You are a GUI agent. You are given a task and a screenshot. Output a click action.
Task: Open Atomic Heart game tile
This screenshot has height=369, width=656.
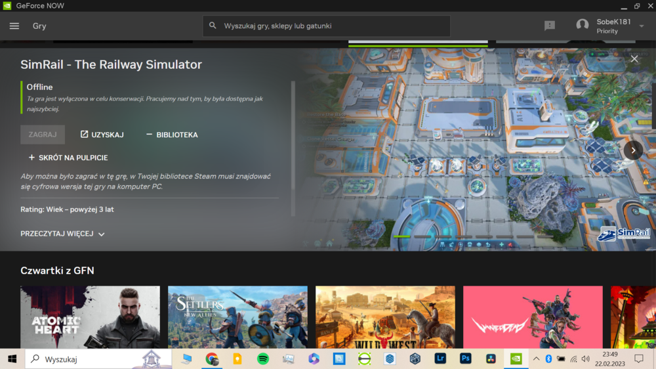[x=90, y=317]
